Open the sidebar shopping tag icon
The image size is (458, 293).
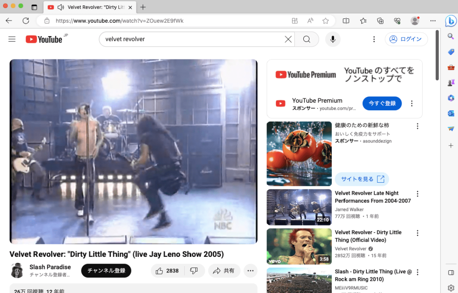(451, 52)
